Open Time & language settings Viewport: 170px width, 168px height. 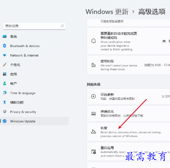click(23, 93)
